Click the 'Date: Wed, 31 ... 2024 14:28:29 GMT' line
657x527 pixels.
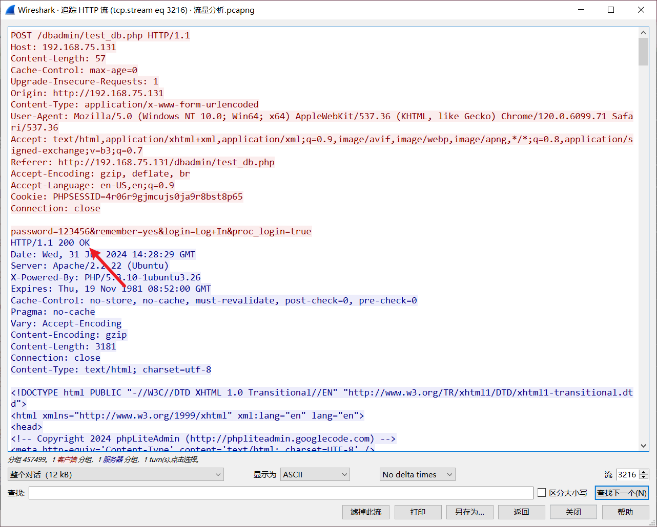pos(103,254)
